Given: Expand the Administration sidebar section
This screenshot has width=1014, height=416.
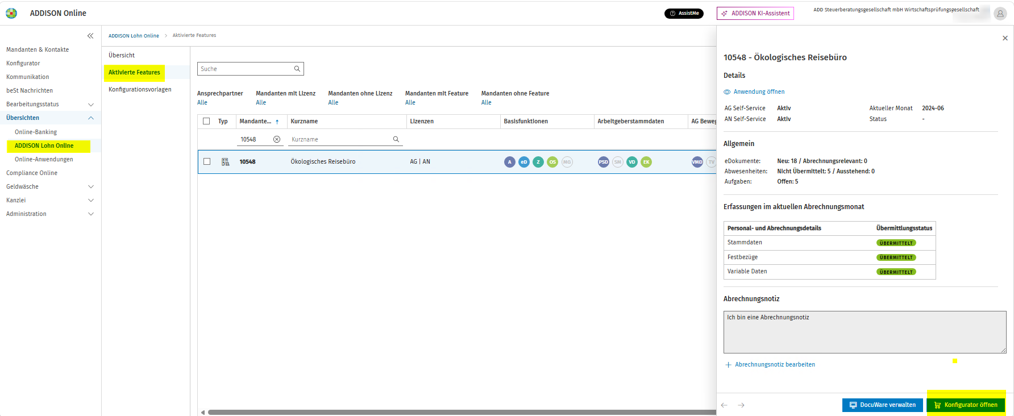Looking at the screenshot, I should [91, 214].
